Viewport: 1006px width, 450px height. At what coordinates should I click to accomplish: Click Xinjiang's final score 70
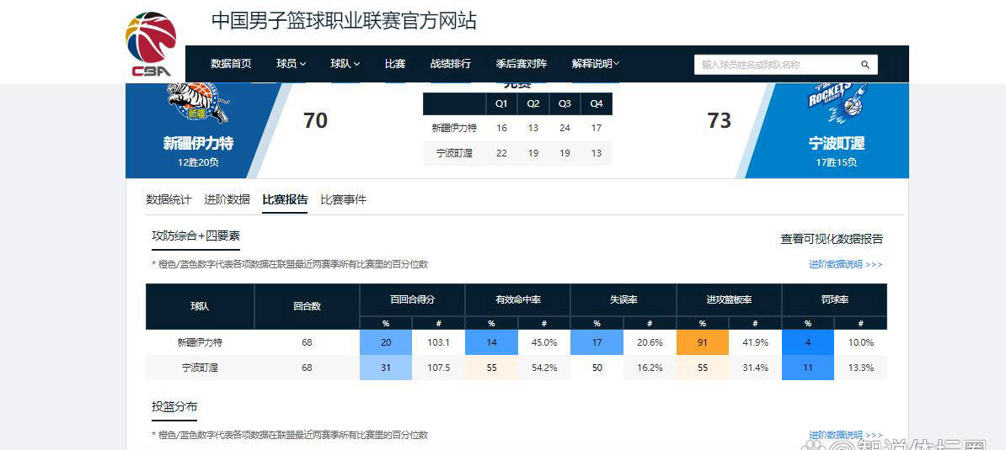[315, 120]
